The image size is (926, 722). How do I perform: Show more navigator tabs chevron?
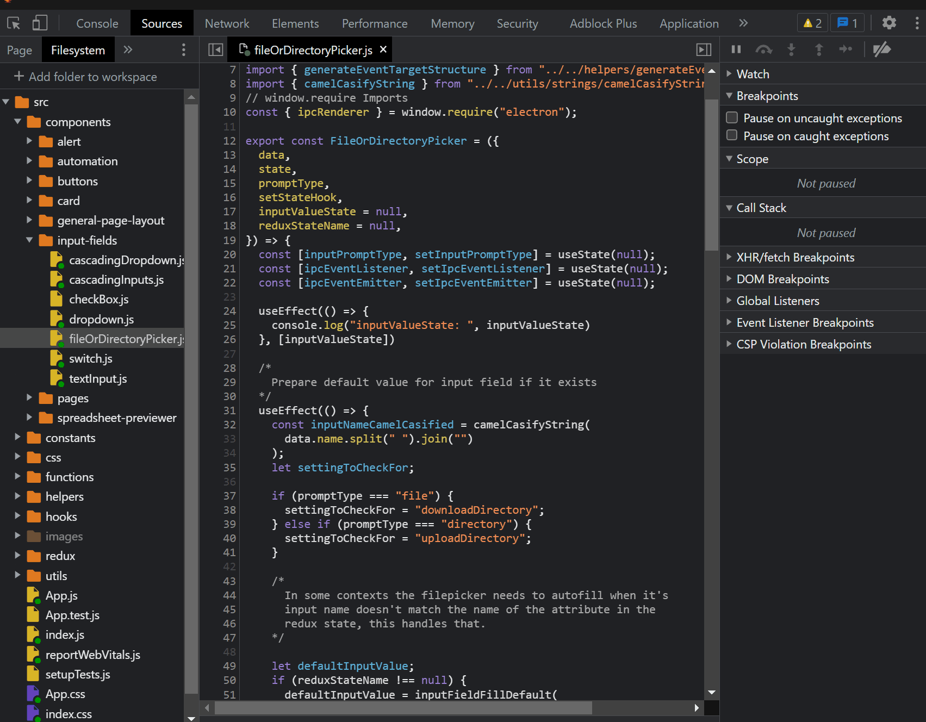(128, 50)
